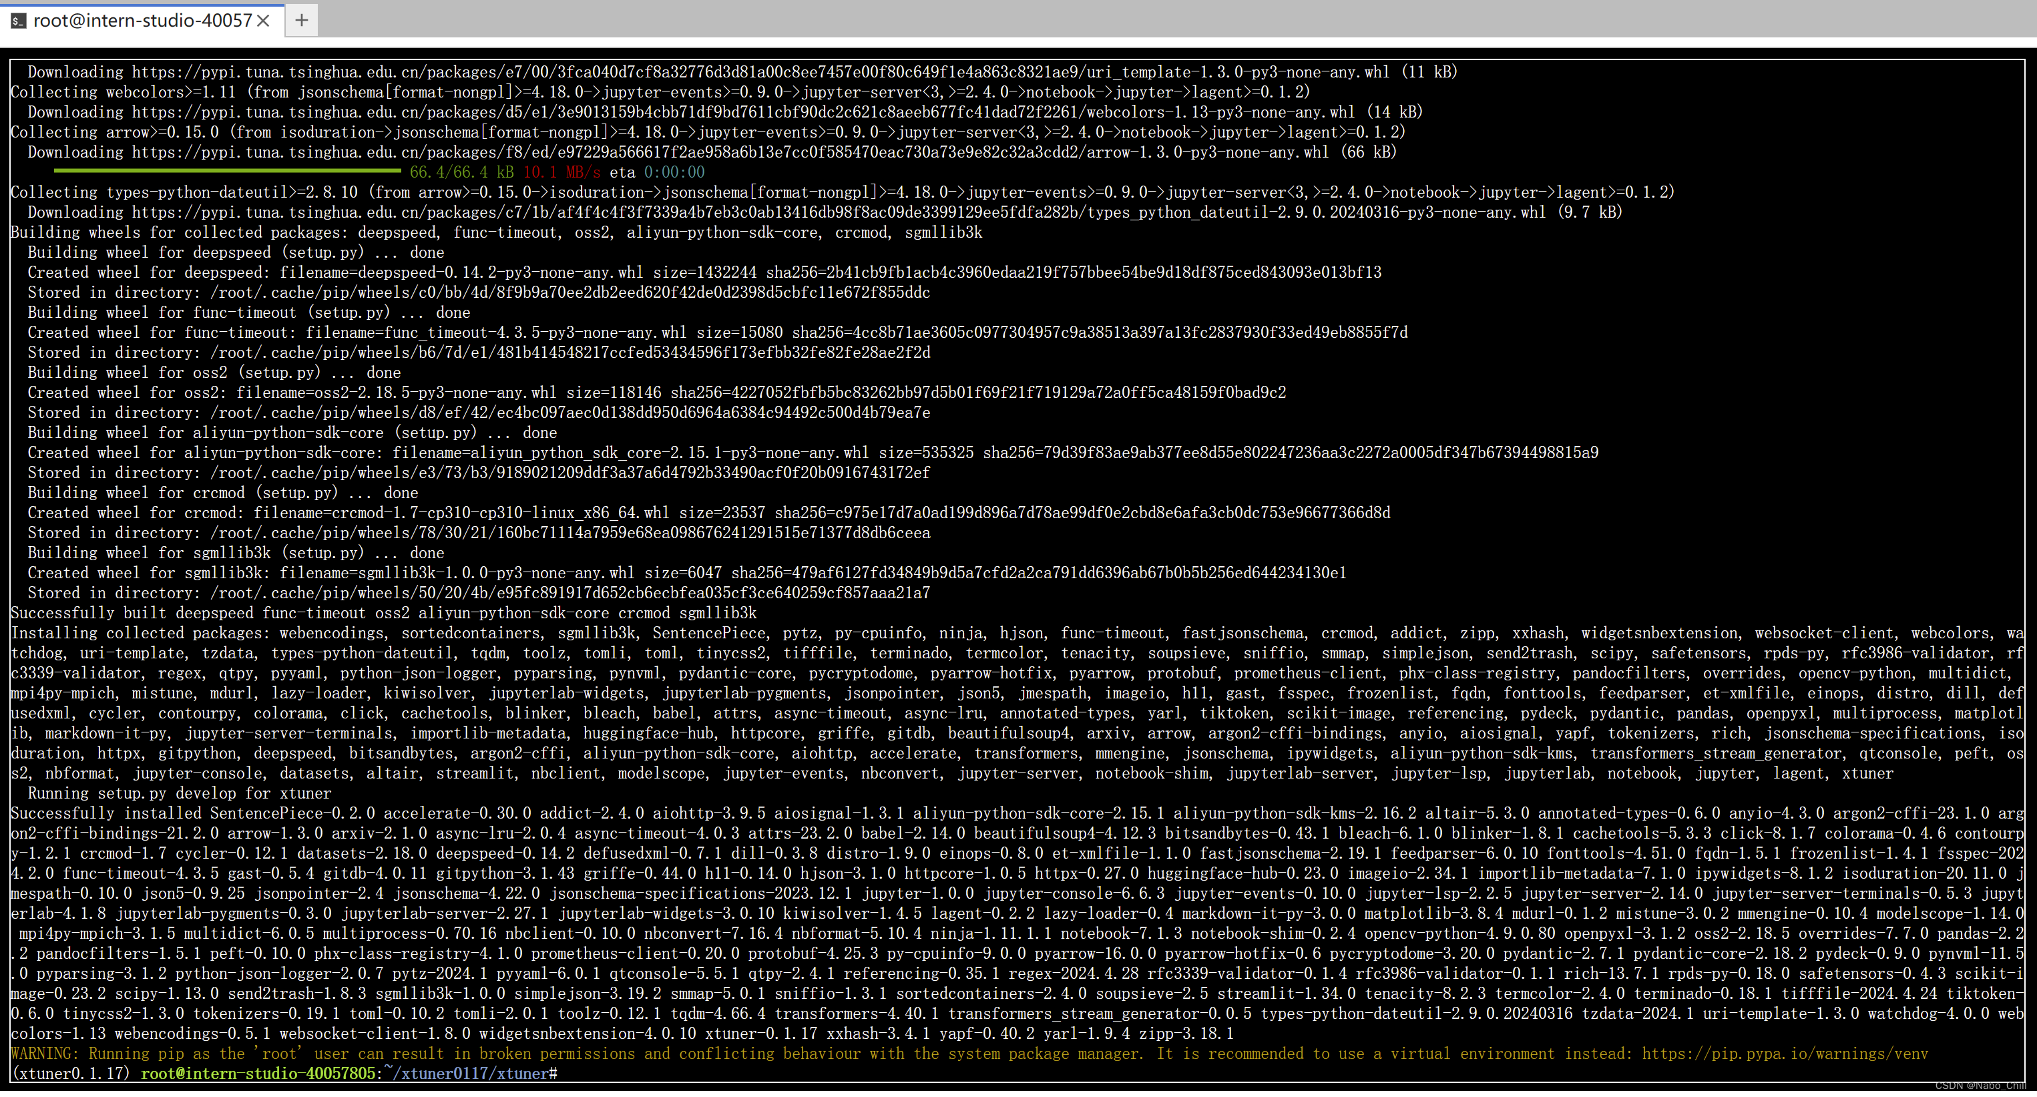The image size is (2037, 1097).
Task: Click the xtuner0117/xtuner path in prompt
Action: (x=469, y=1074)
